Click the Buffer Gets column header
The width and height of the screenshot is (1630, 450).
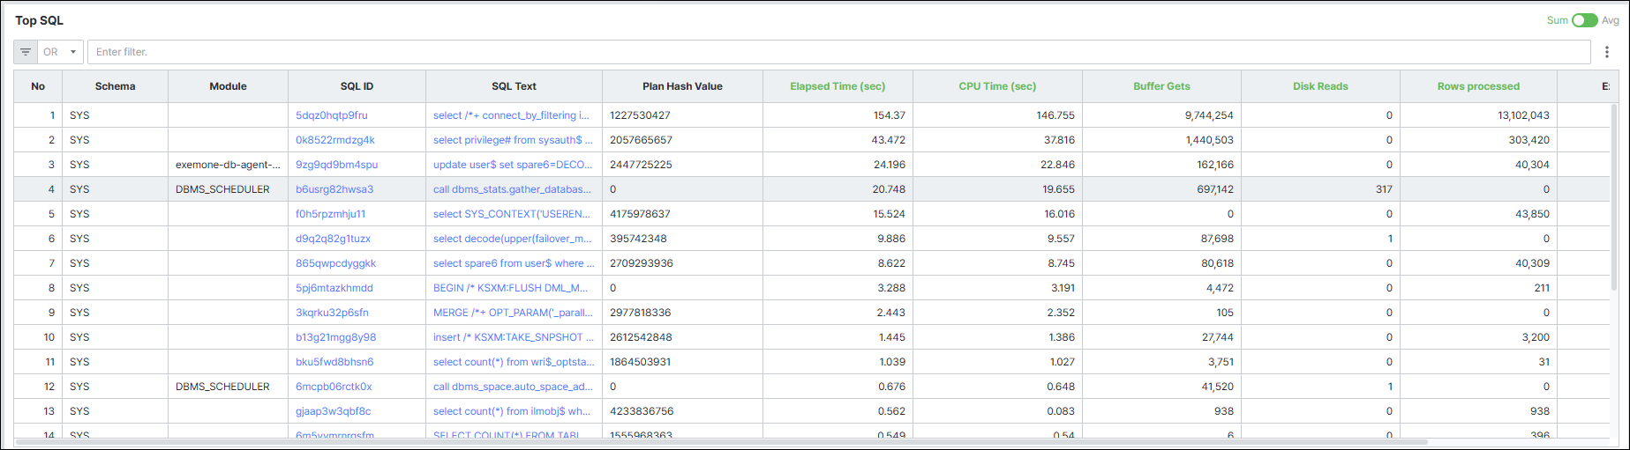point(1161,86)
